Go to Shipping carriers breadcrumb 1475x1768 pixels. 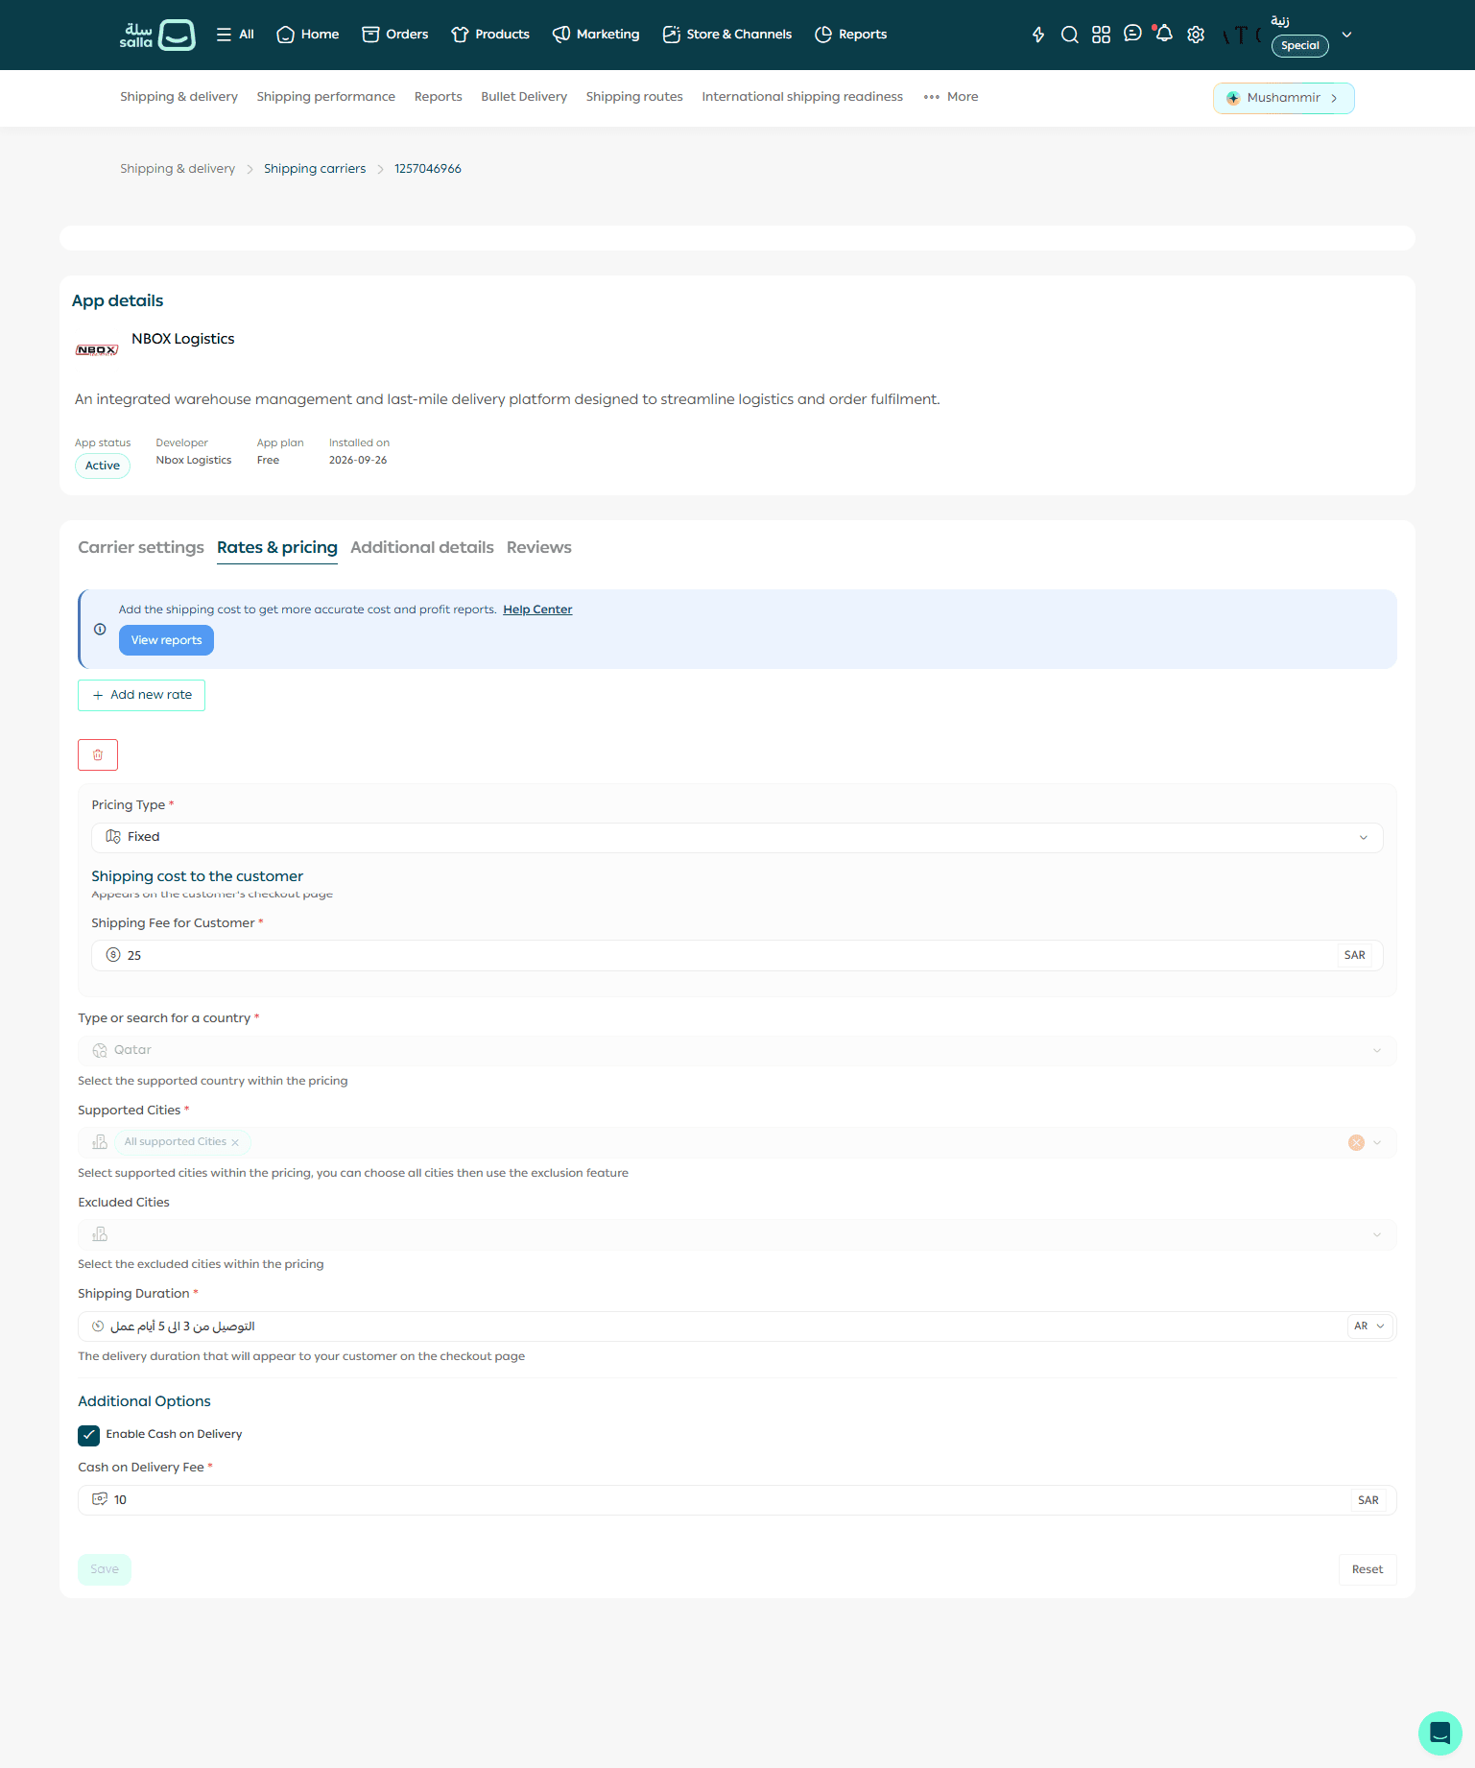click(x=315, y=169)
